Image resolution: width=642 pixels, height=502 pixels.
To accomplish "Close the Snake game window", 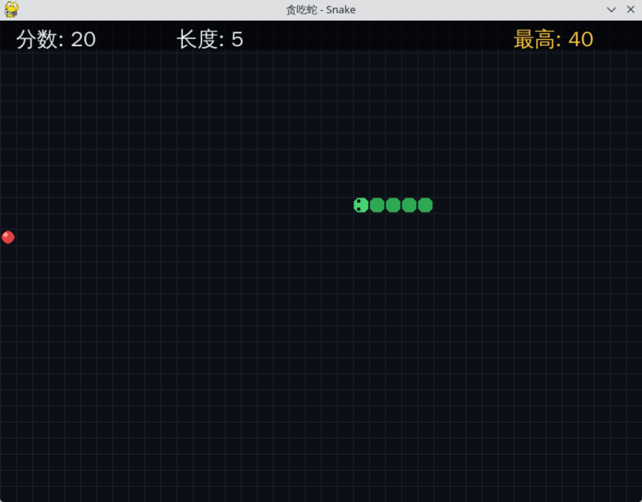I will pyautogui.click(x=630, y=10).
